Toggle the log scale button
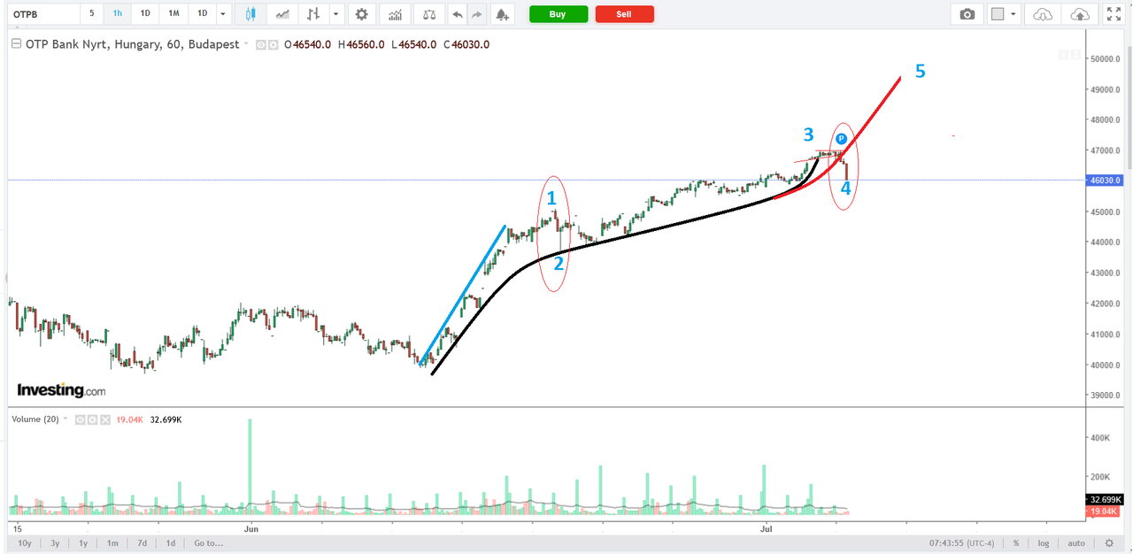This screenshot has width=1133, height=554. point(1044,543)
